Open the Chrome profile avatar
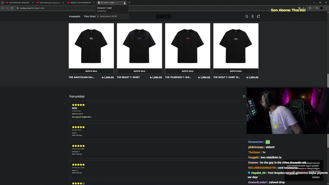The image size is (329, 185). (322, 8)
